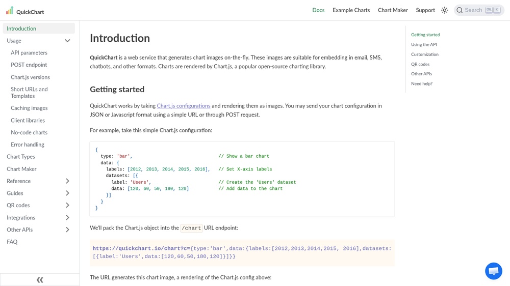Open Chart.js versions in the sidebar
This screenshot has height=286, width=510.
30,77
